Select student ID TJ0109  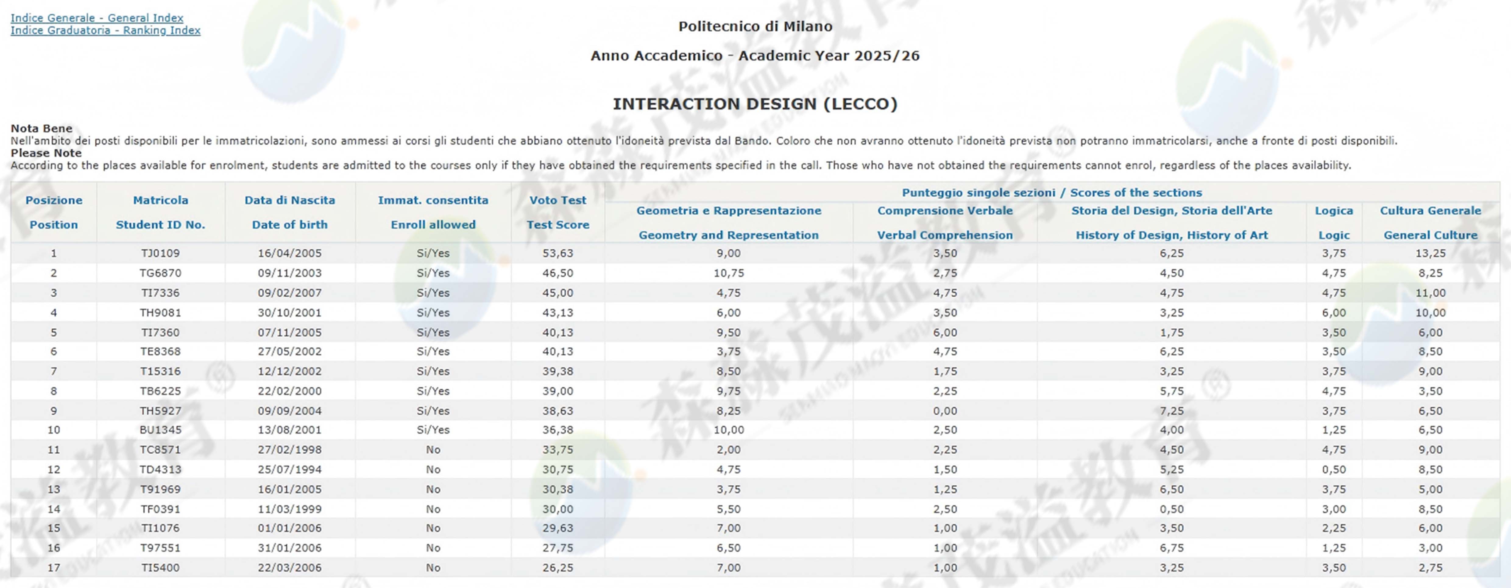(161, 253)
